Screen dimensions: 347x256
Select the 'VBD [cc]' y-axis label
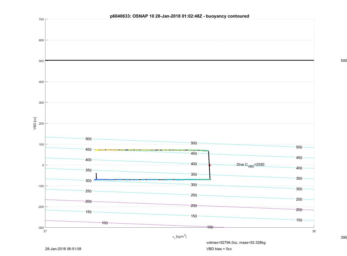click(35, 123)
